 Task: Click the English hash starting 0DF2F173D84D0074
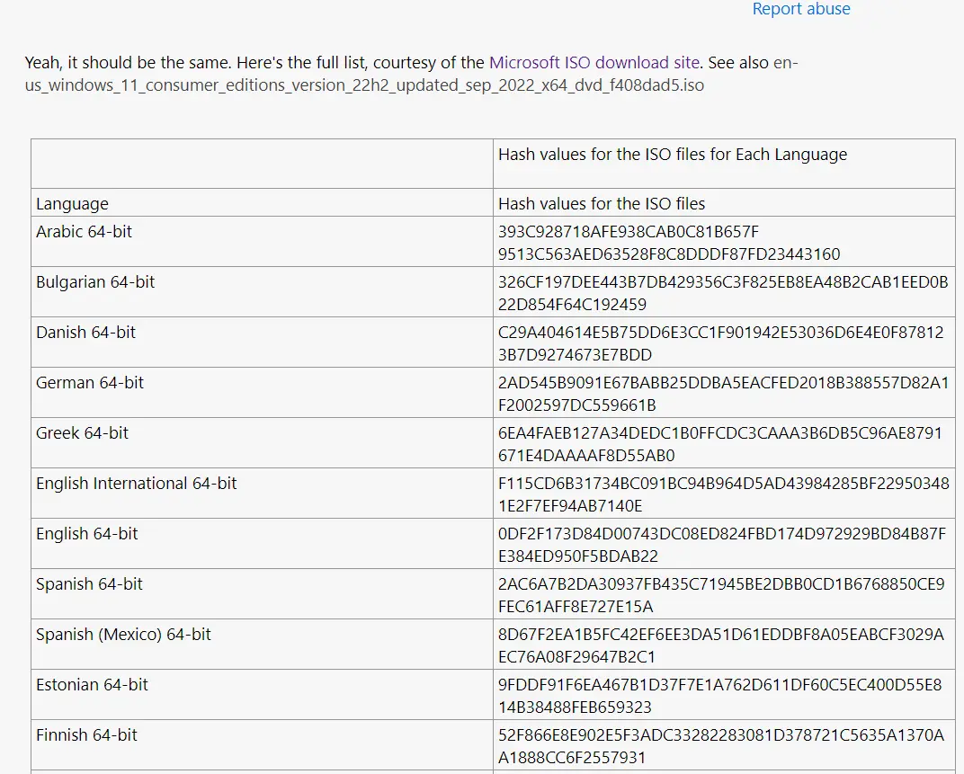tap(722, 546)
